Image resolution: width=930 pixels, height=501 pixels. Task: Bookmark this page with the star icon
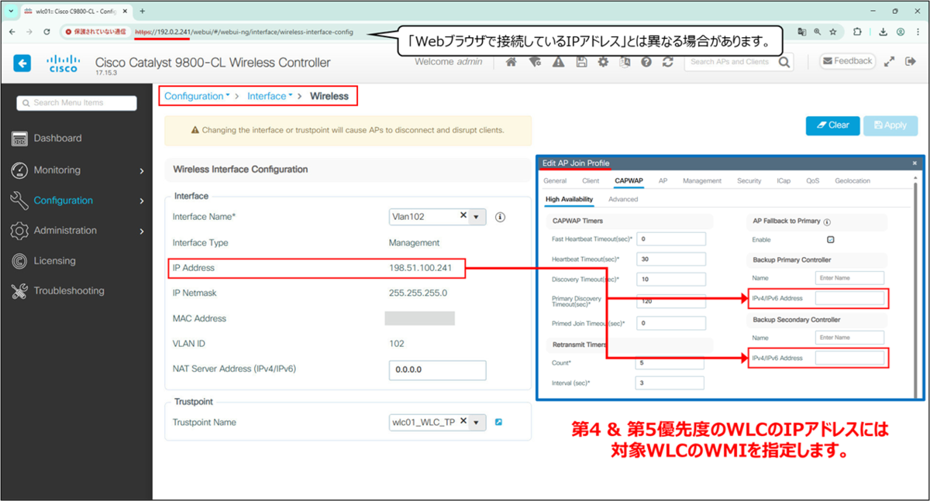pyautogui.click(x=833, y=32)
